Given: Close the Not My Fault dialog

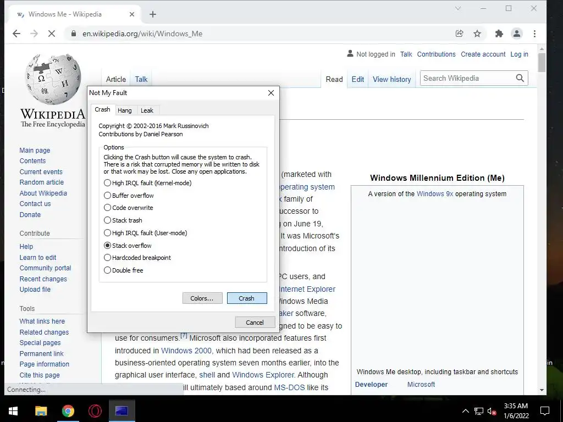Looking at the screenshot, I should pyautogui.click(x=271, y=93).
